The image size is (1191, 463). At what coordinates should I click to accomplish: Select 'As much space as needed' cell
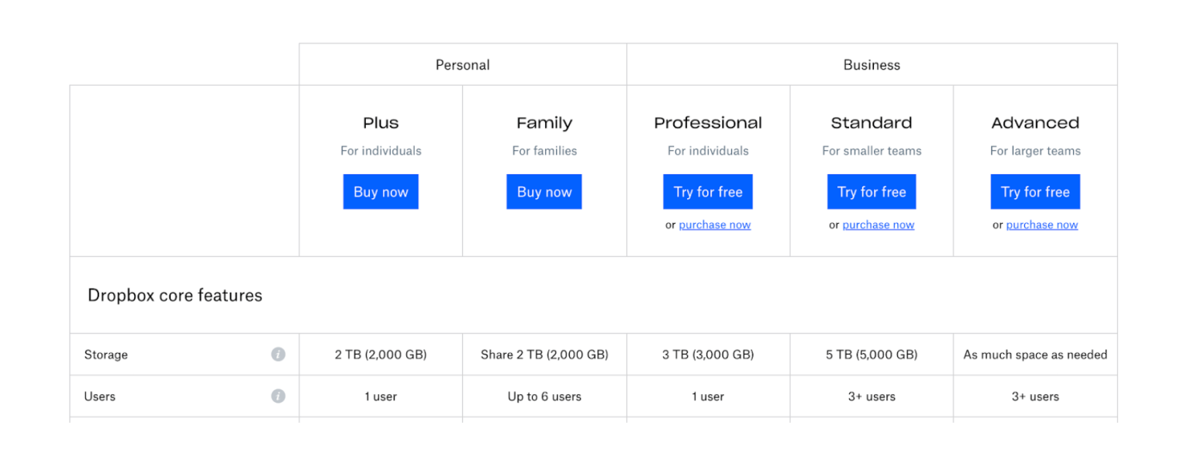[1035, 355]
